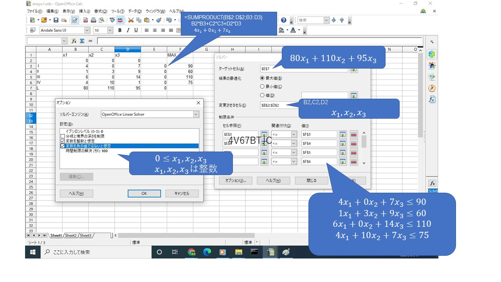Click the Sum sigma icon
The width and height of the screenshot is (501, 282).
tap(82, 41)
